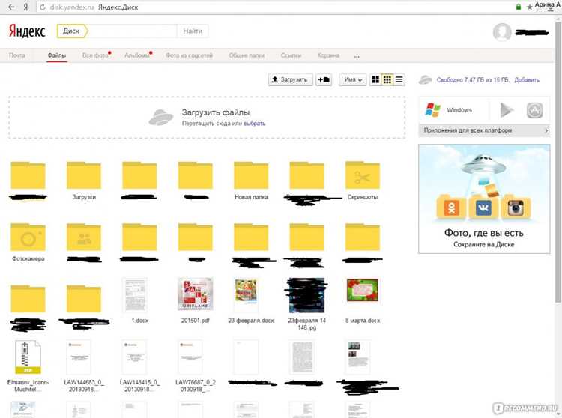Open the Имя sort dropdown
Screen dimensions: 562x418
353,79
